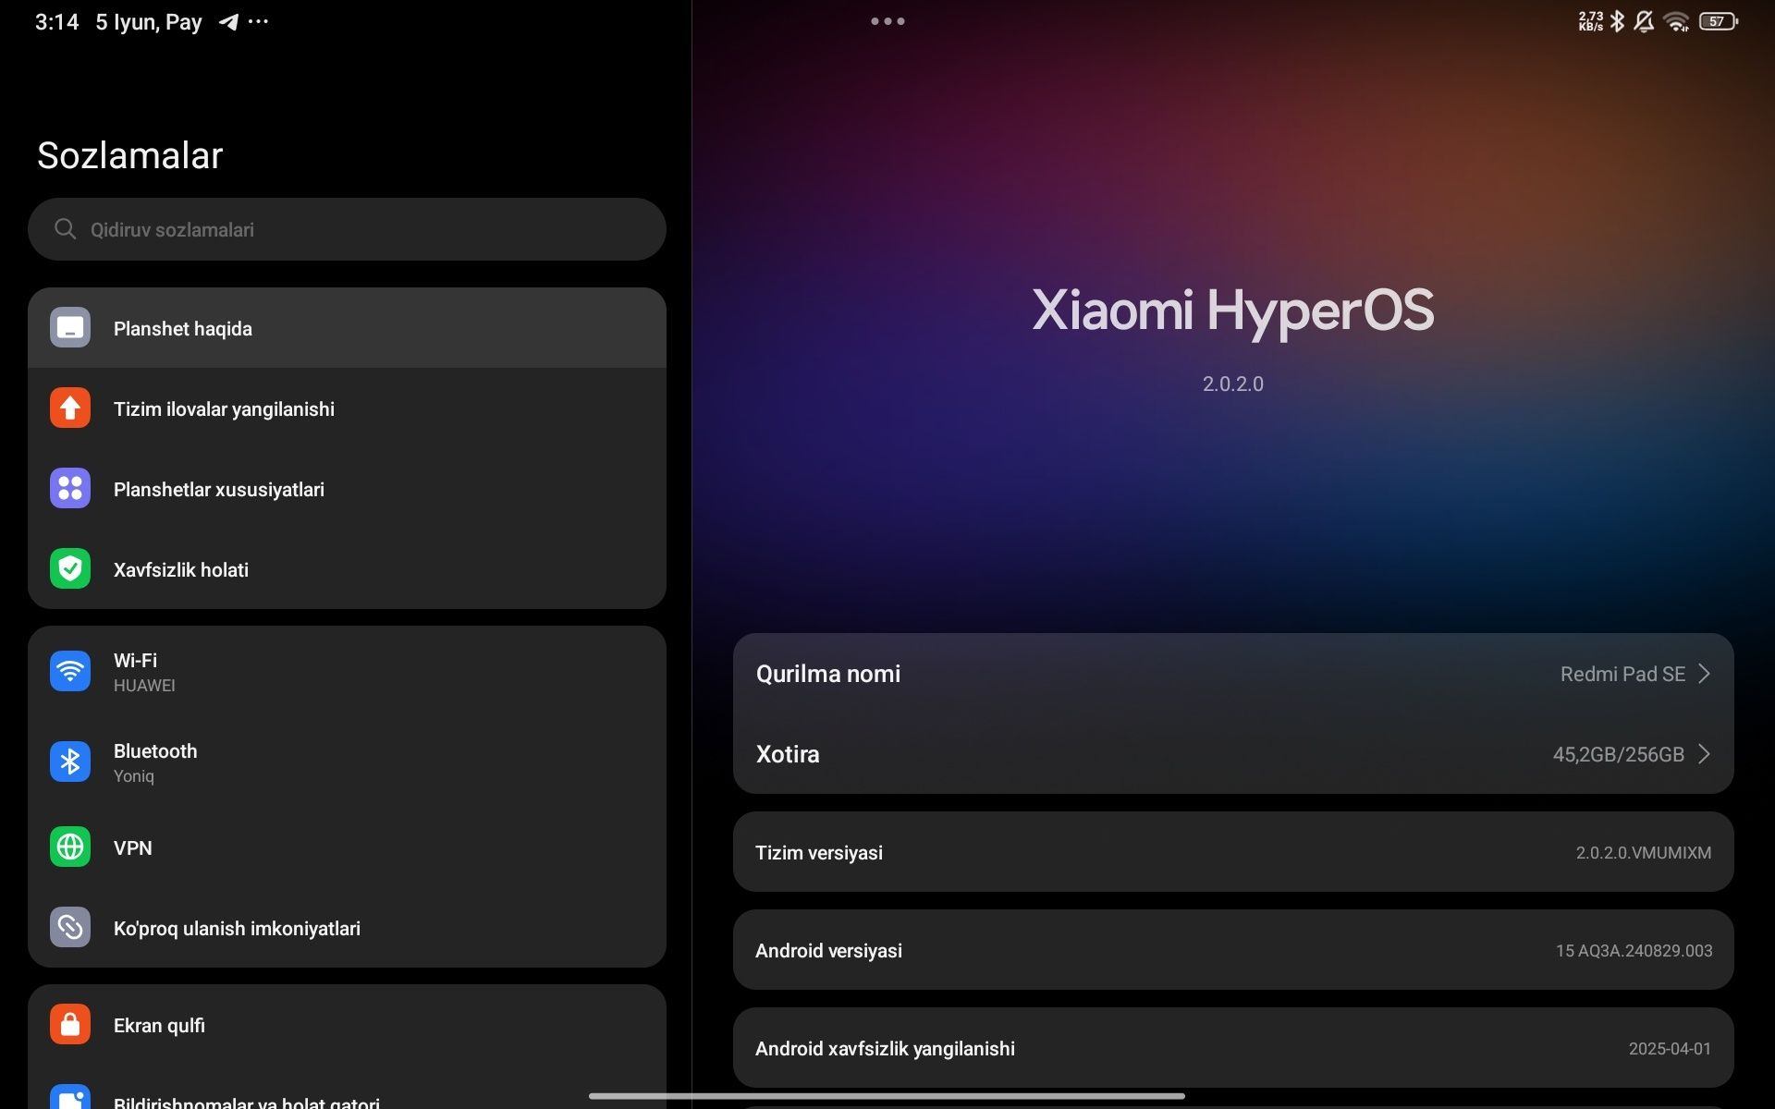The height and width of the screenshot is (1109, 1775).
Task: Open Xavfsizlik holati
Action: click(x=347, y=569)
